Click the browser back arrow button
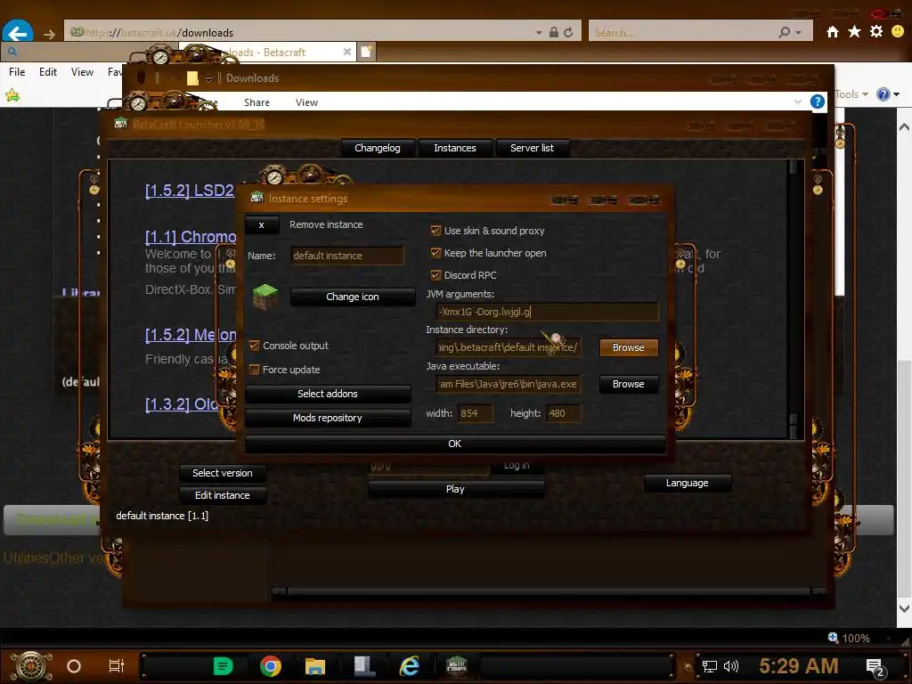The height and width of the screenshot is (684, 912). click(18, 33)
